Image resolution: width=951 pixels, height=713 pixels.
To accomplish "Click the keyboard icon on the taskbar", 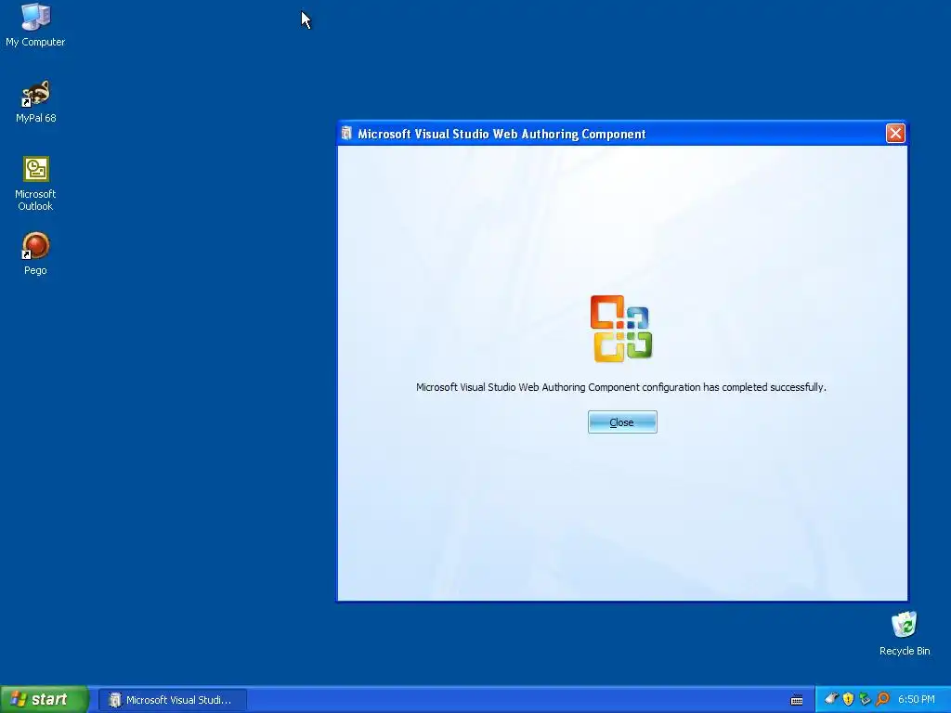I will point(796,699).
